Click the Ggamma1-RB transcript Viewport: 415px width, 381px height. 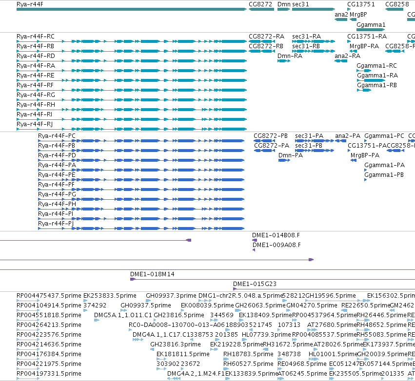[x=364, y=90]
